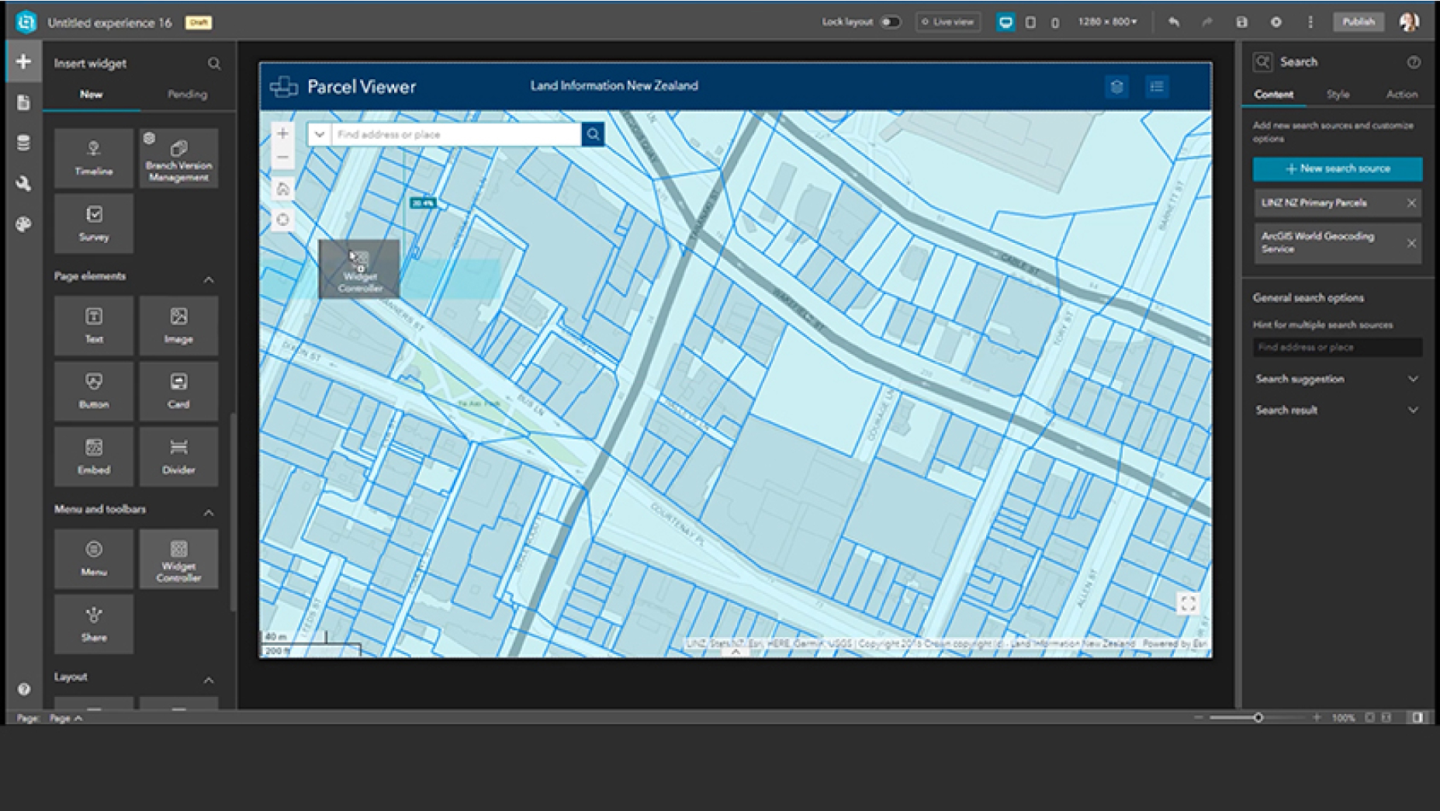
Task: Remove LINZ NZ Primary Parcels search source
Action: pyautogui.click(x=1411, y=203)
